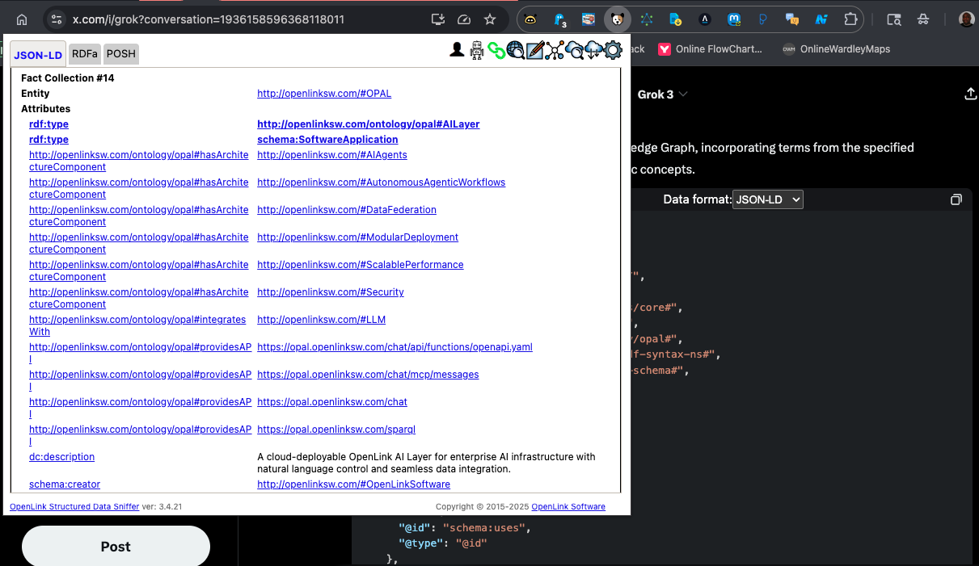Screen dimensions: 979x566
Task: Open OpenLink Software copyright link
Action: [x=568, y=507]
